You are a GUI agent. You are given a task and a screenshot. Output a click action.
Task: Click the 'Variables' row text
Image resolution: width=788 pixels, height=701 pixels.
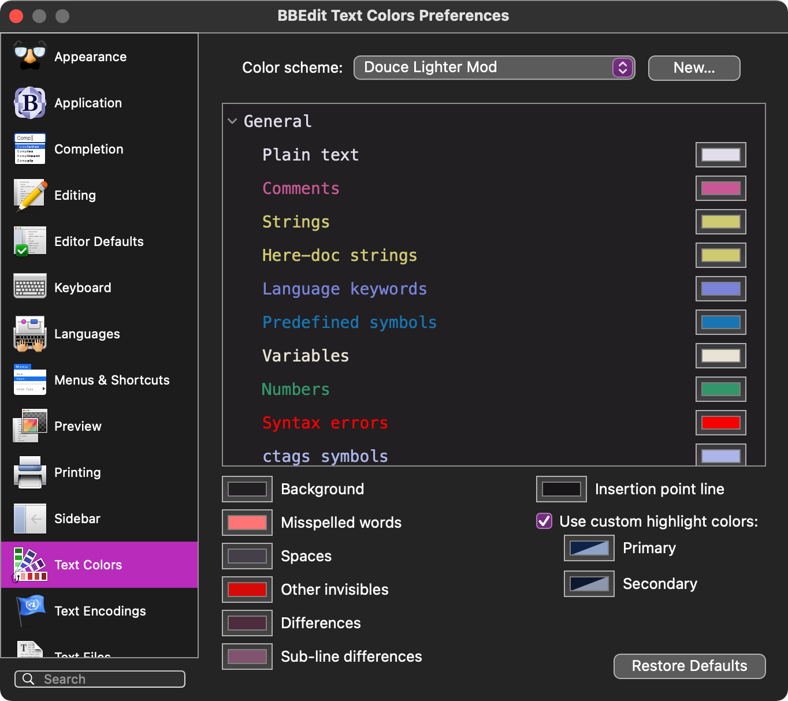pyautogui.click(x=306, y=356)
